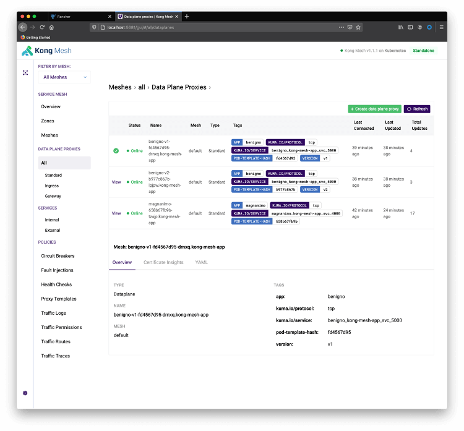The height and width of the screenshot is (431, 464).
Task: Click the browser address bar
Action: (x=217, y=27)
